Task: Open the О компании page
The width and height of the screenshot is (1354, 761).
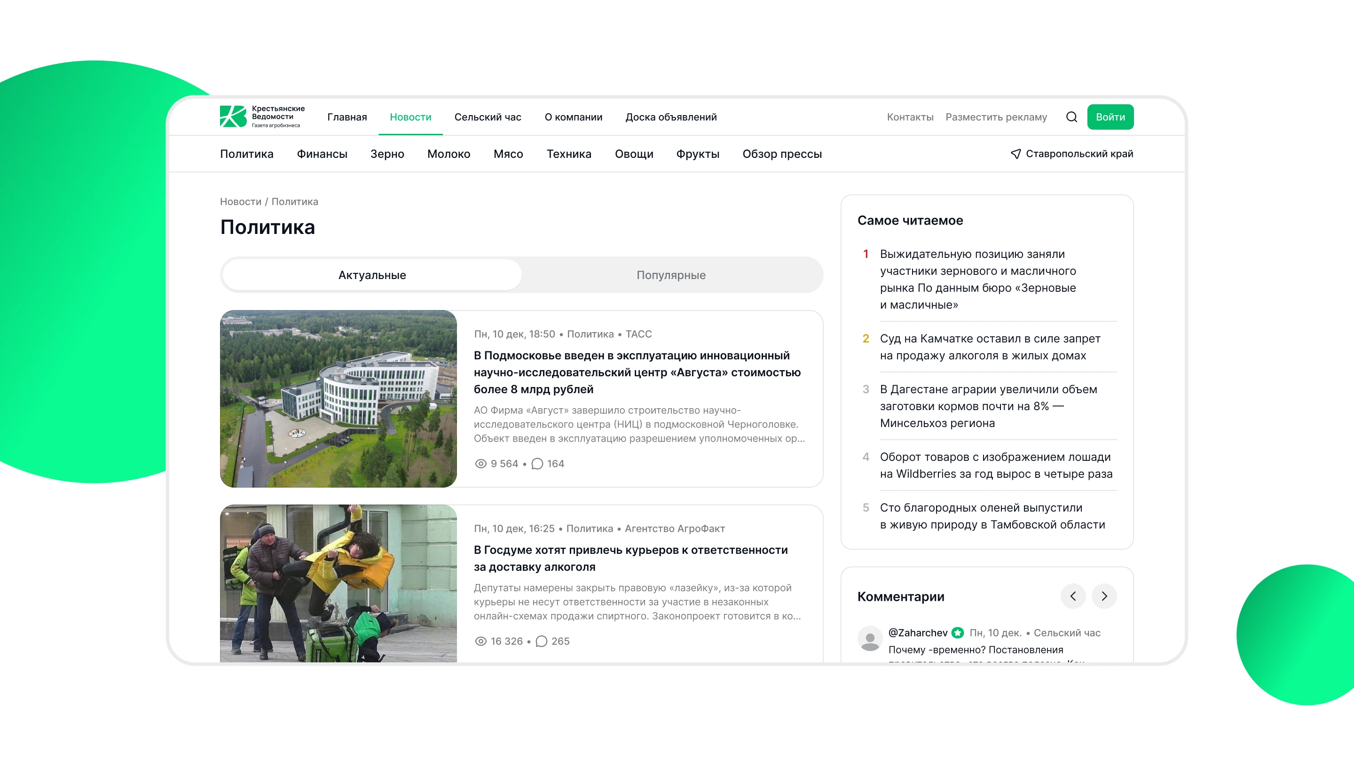Action: click(x=574, y=117)
